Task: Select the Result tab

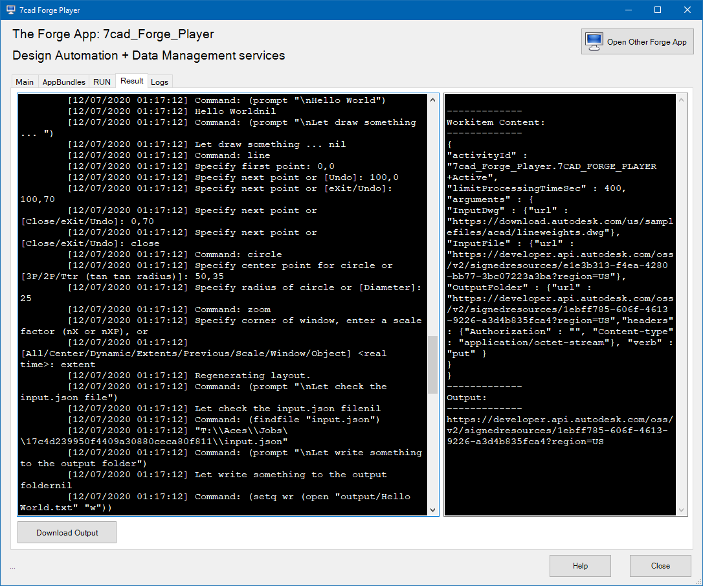Action: [x=132, y=81]
